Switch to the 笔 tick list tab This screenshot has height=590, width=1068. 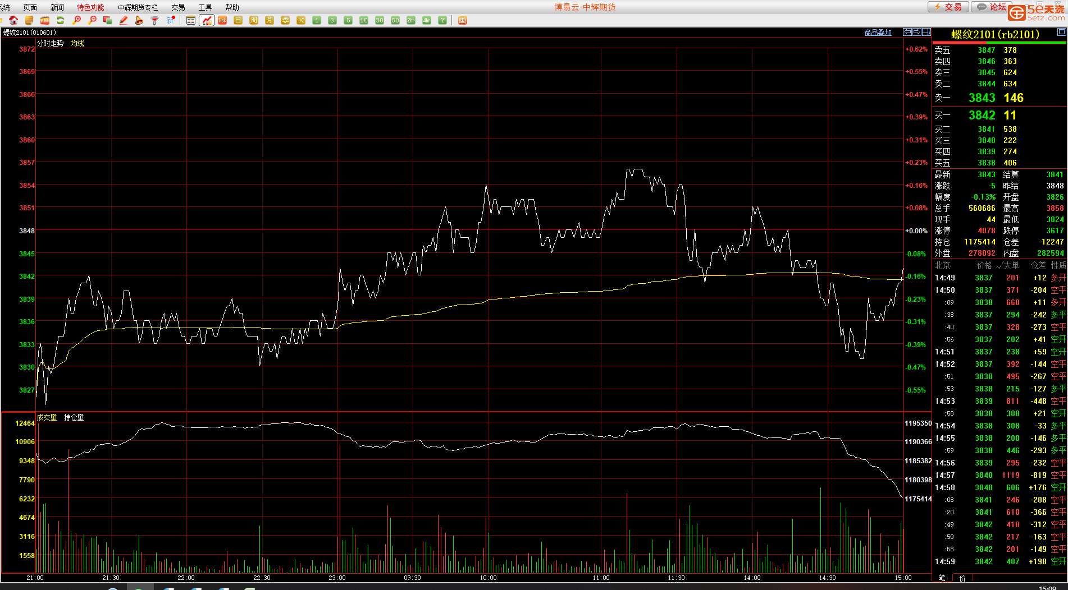coord(942,578)
